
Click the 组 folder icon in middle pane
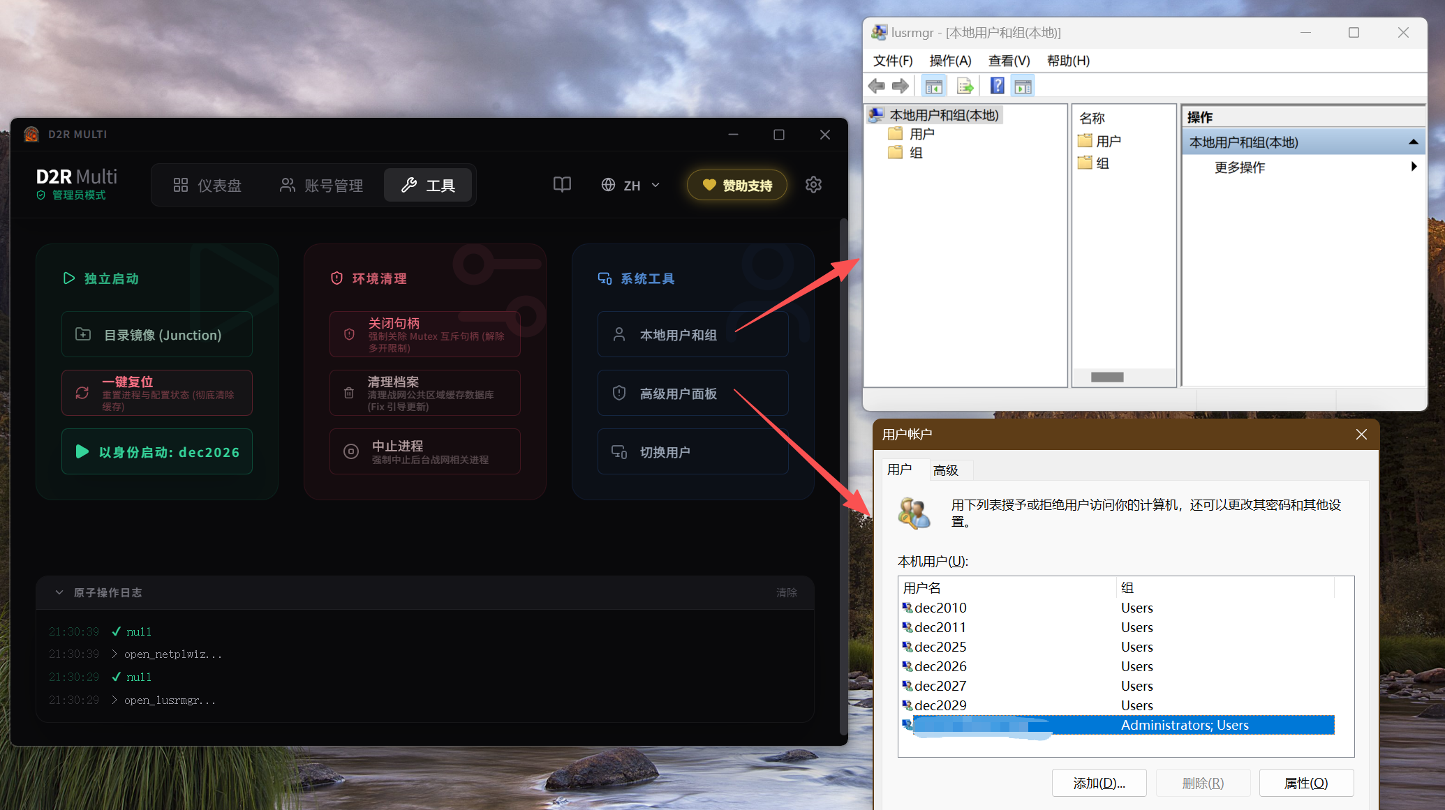[x=1085, y=163]
